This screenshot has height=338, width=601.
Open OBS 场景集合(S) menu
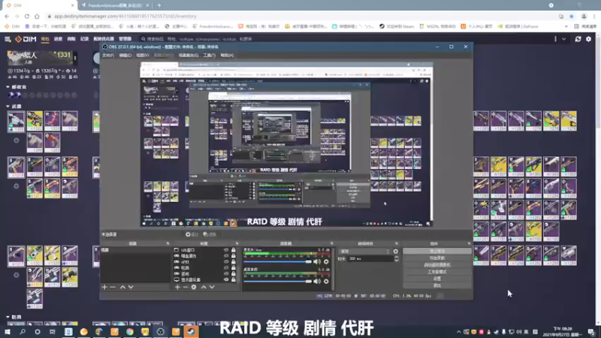189,56
